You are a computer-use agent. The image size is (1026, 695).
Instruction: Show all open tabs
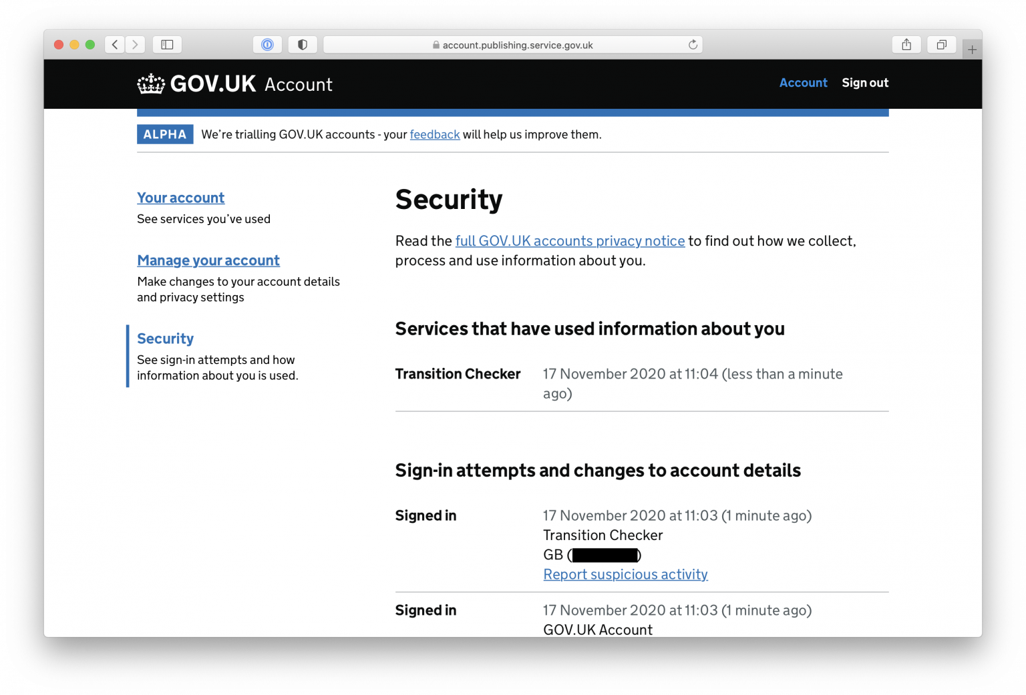(942, 44)
